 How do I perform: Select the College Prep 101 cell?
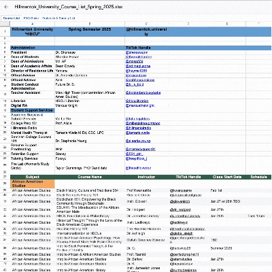point(33,123)
